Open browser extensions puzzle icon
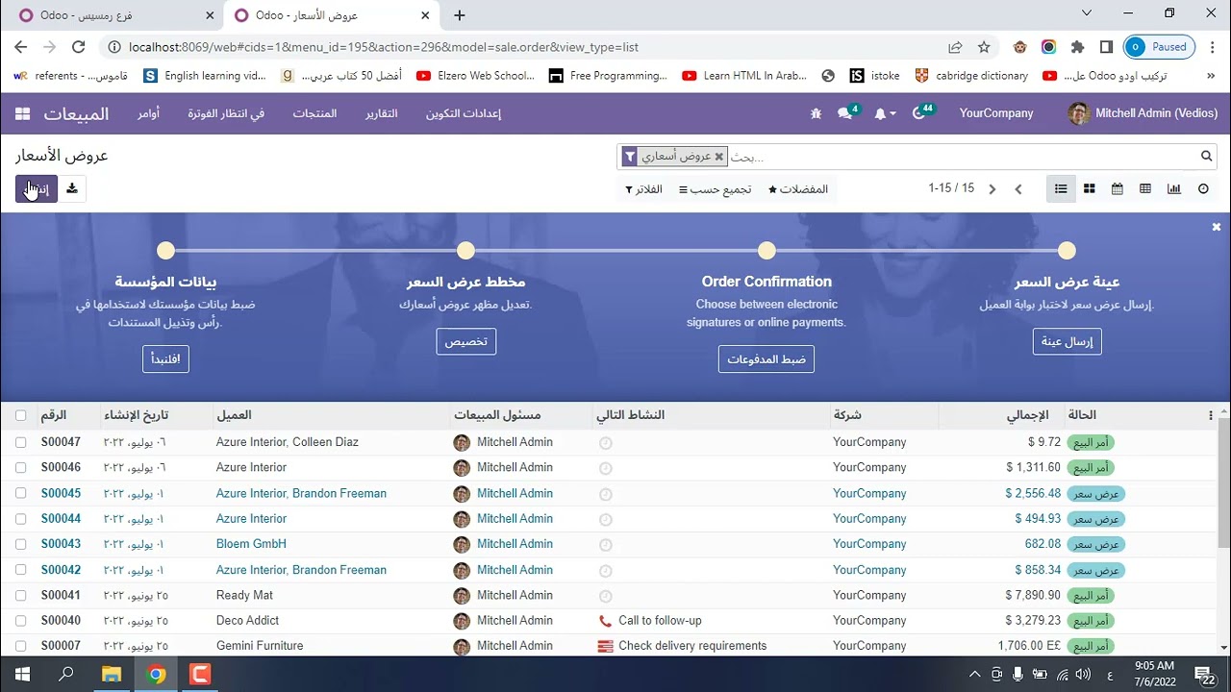This screenshot has height=692, width=1231. (x=1077, y=46)
